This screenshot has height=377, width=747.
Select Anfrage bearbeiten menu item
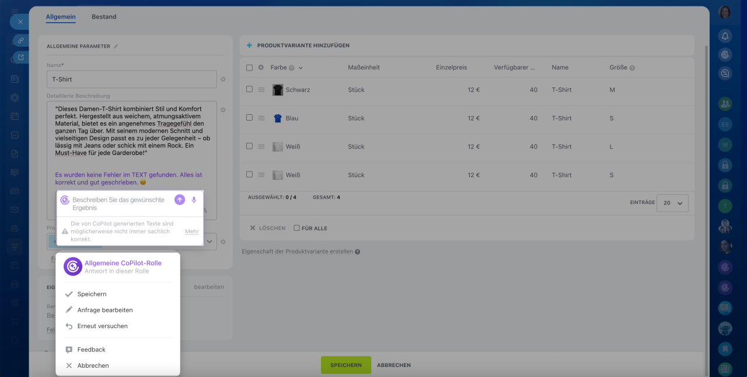tap(105, 310)
